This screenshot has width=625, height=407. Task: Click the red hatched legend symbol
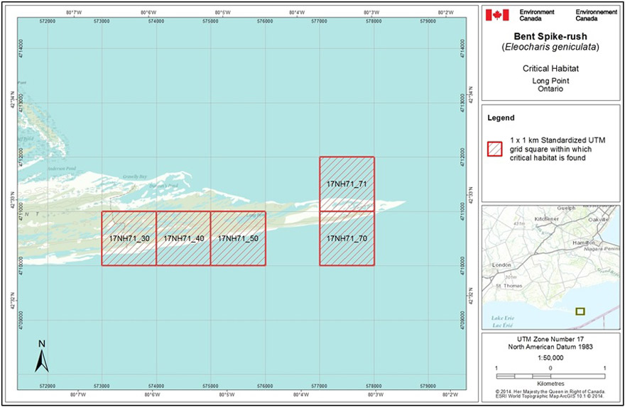point(494,148)
